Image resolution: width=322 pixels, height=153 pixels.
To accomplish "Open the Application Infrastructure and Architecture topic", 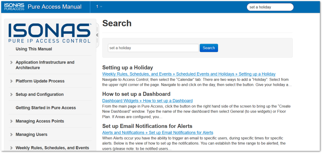I will click(x=45, y=65).
